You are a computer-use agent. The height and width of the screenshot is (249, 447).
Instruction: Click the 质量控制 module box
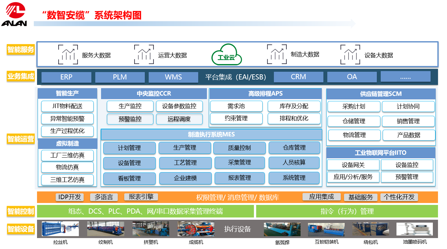pyautogui.click(x=239, y=148)
